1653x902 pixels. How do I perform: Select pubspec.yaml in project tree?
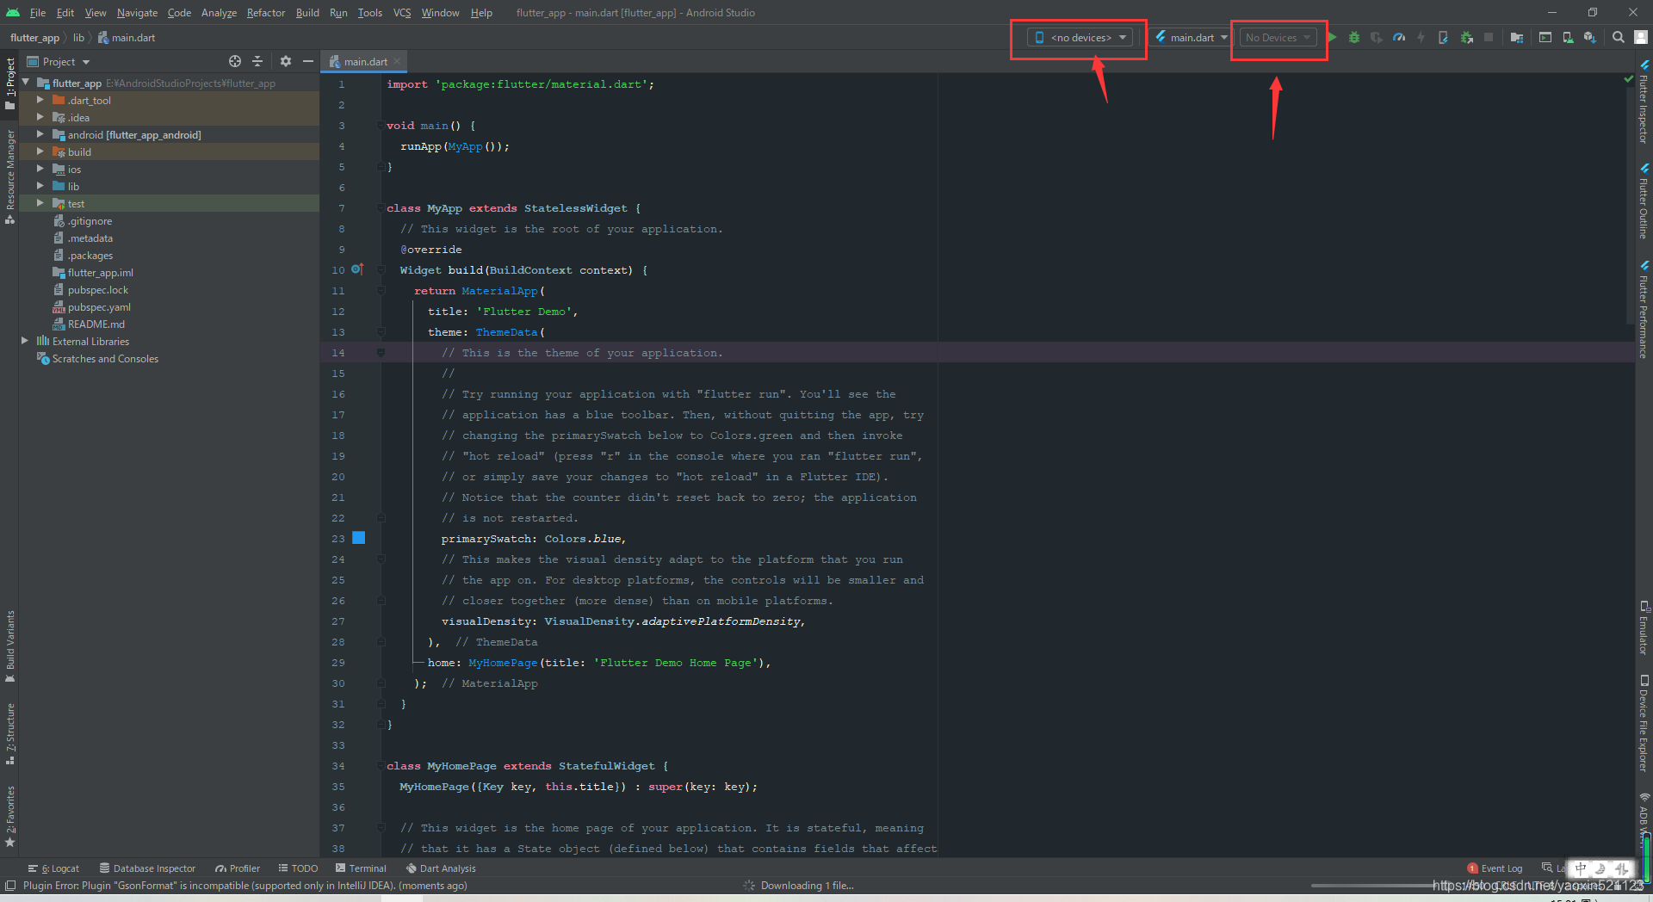(99, 306)
